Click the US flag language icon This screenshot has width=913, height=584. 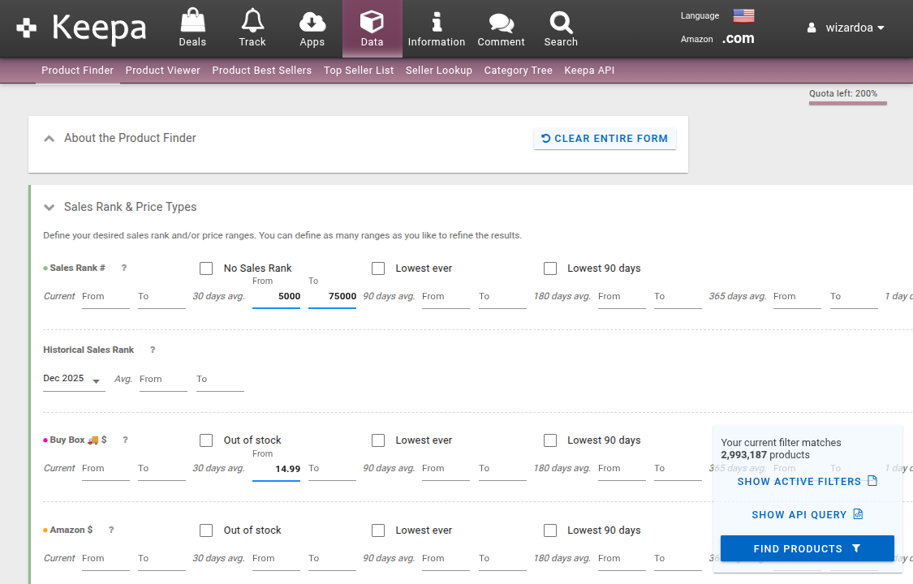click(743, 14)
